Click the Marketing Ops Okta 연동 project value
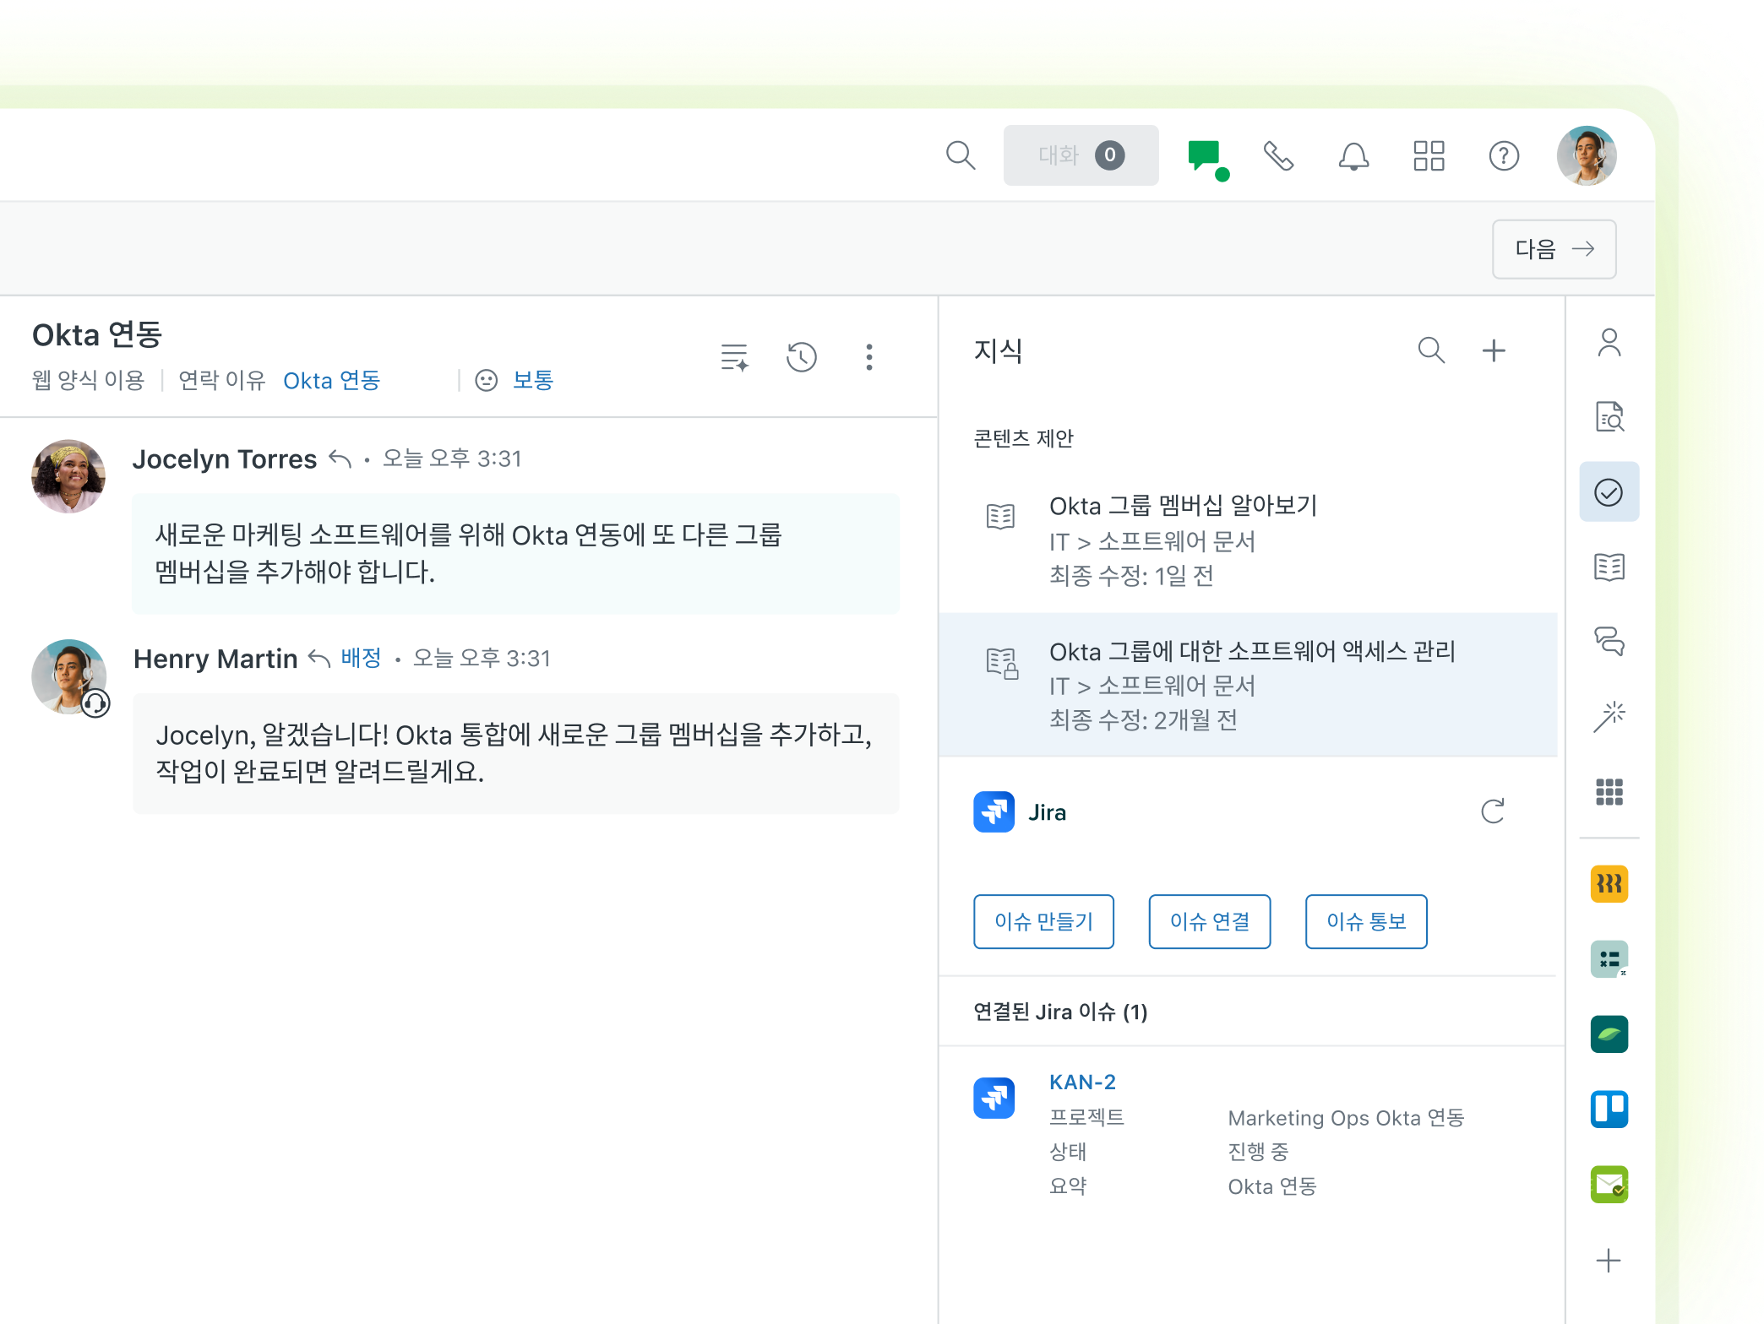This screenshot has width=1764, height=1324. (x=1346, y=1118)
